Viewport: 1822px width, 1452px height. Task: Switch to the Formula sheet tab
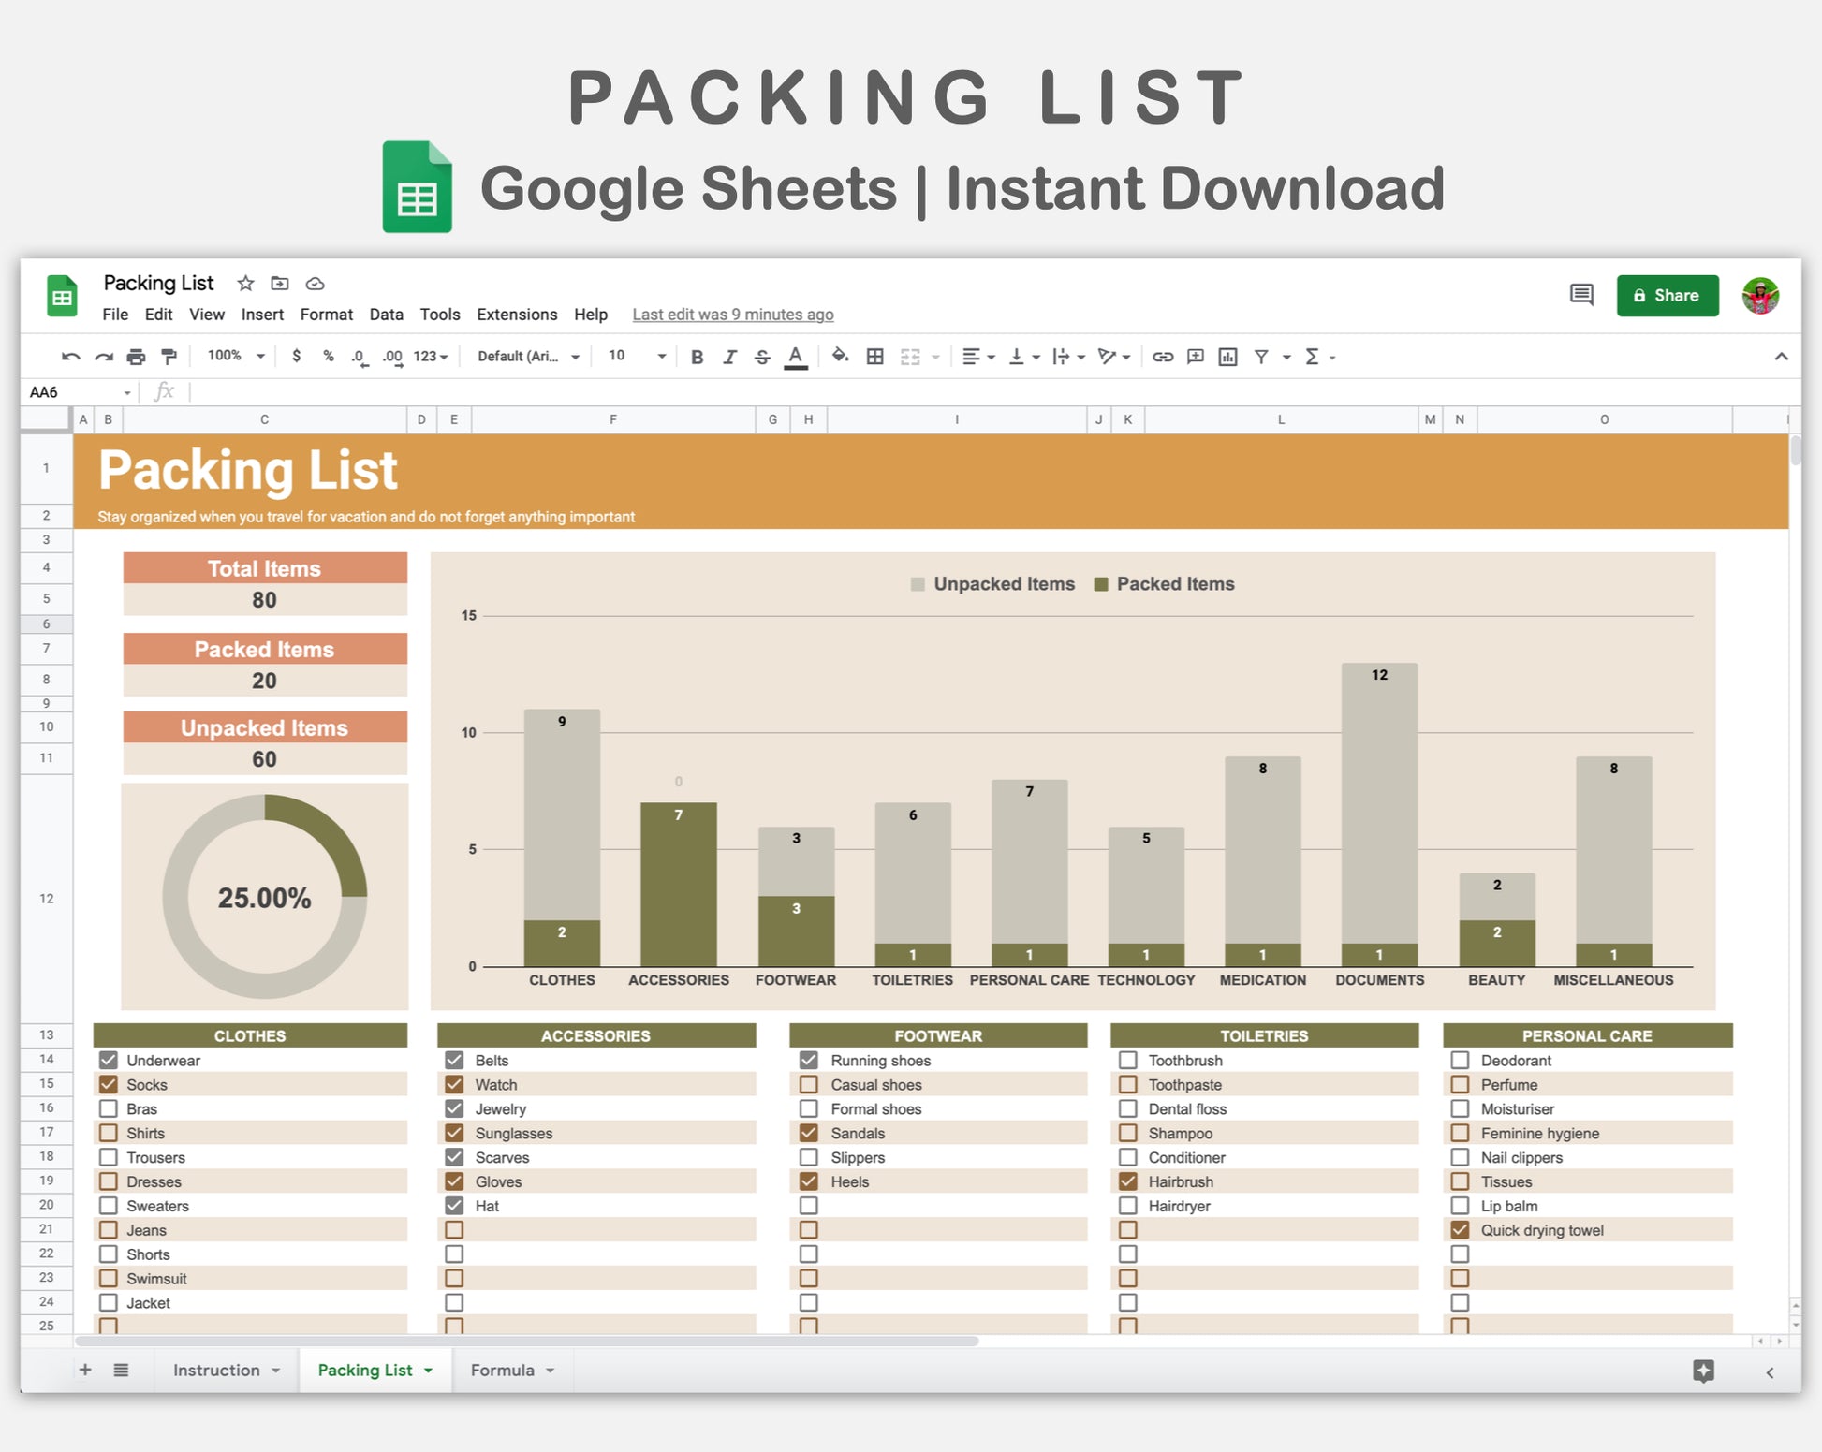[x=503, y=1370]
